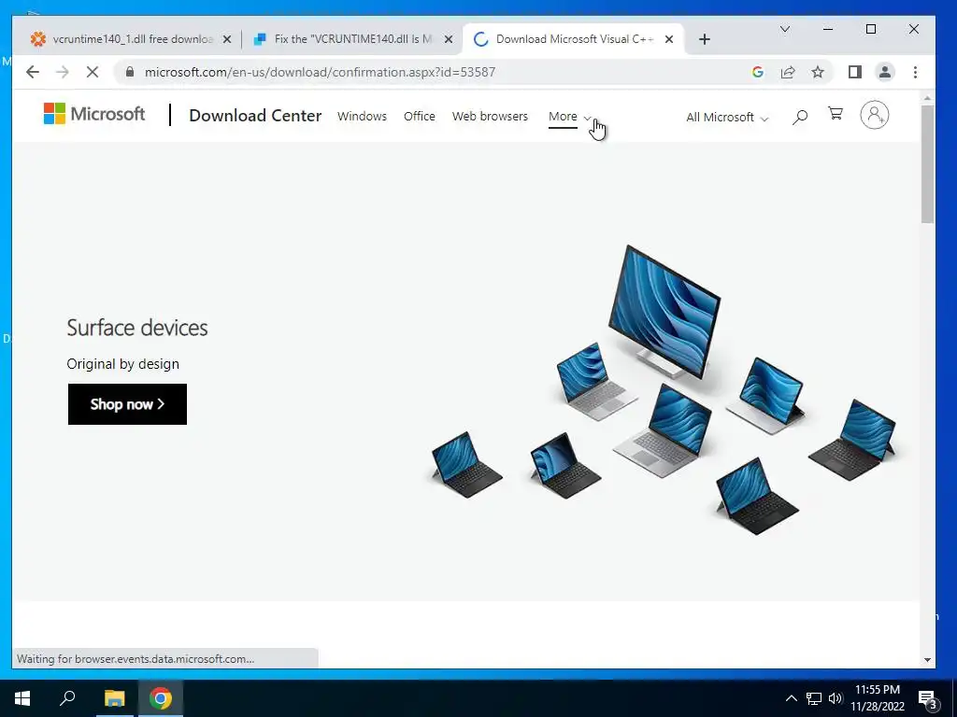
Task: Click the Surface devices heading text
Action: 137,328
